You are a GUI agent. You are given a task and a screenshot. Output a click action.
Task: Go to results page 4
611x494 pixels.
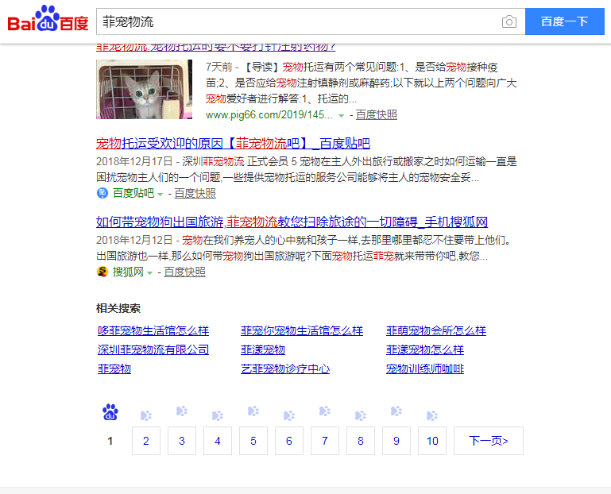[218, 441]
